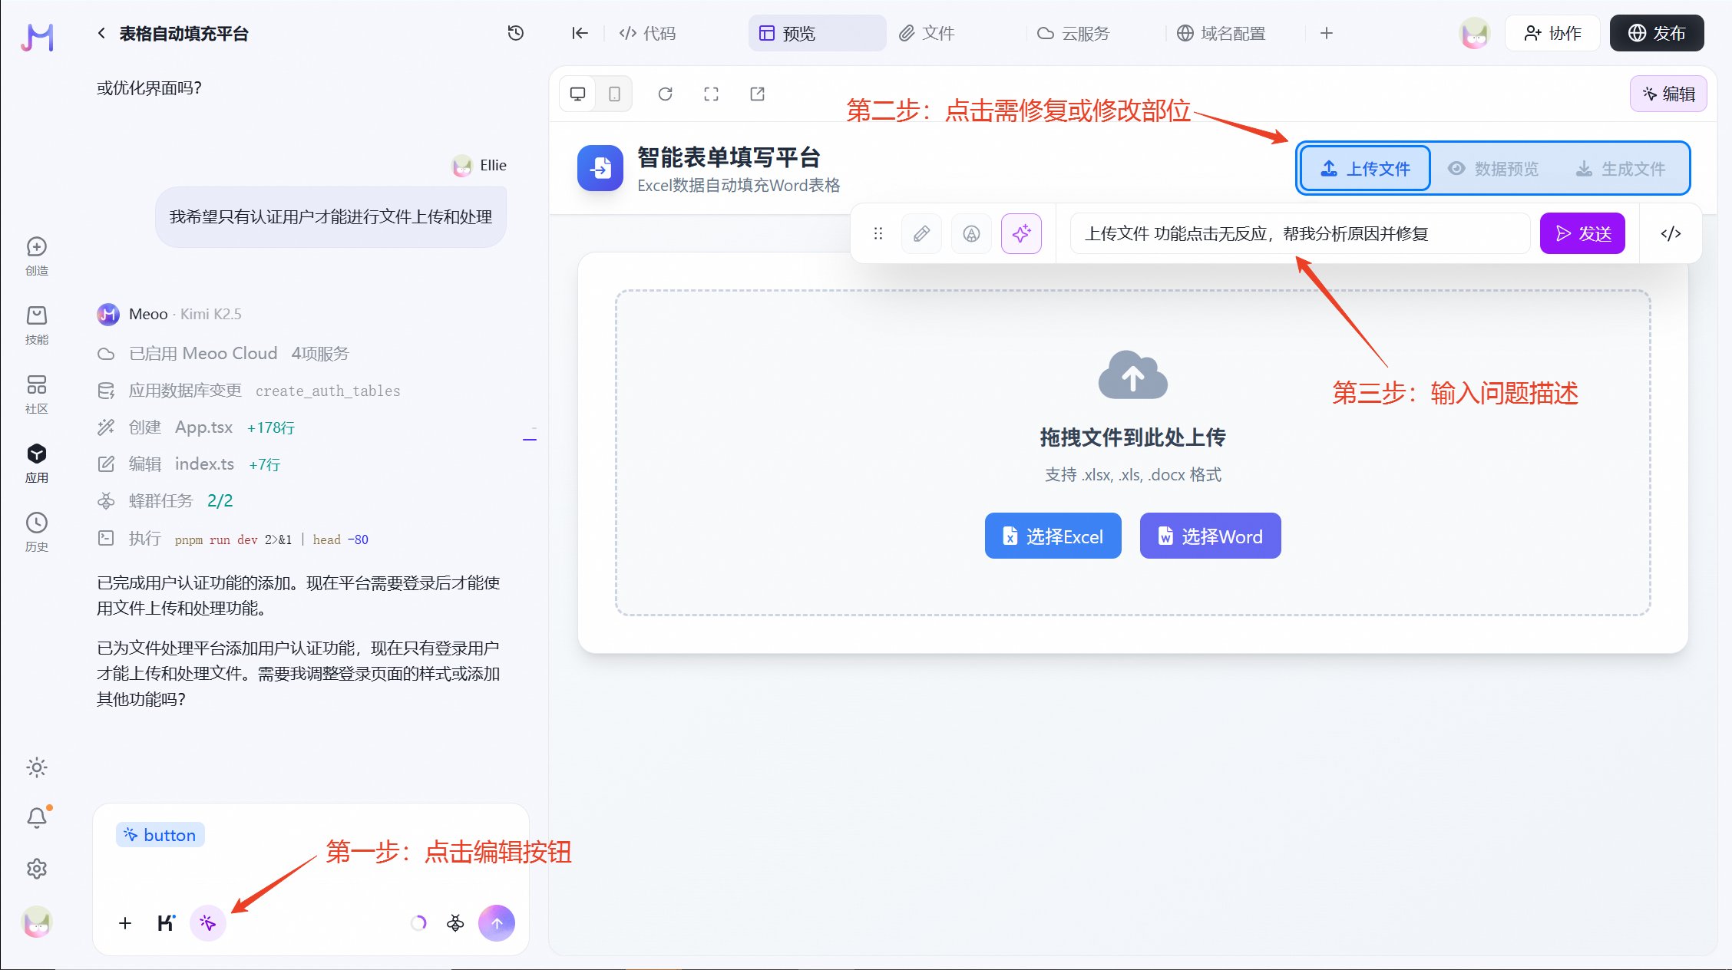Open 社区 in the left sidebar
Viewport: 1732px width, 970px height.
[x=37, y=394]
